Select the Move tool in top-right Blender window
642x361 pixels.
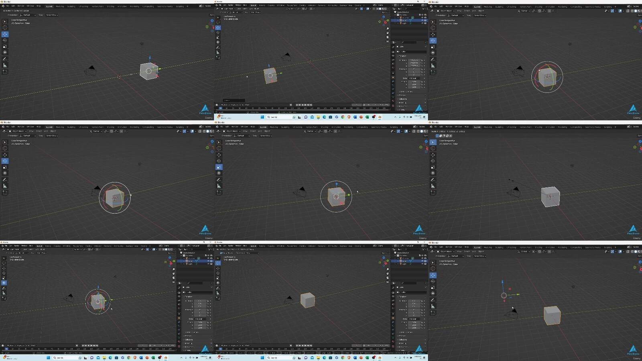click(433, 34)
